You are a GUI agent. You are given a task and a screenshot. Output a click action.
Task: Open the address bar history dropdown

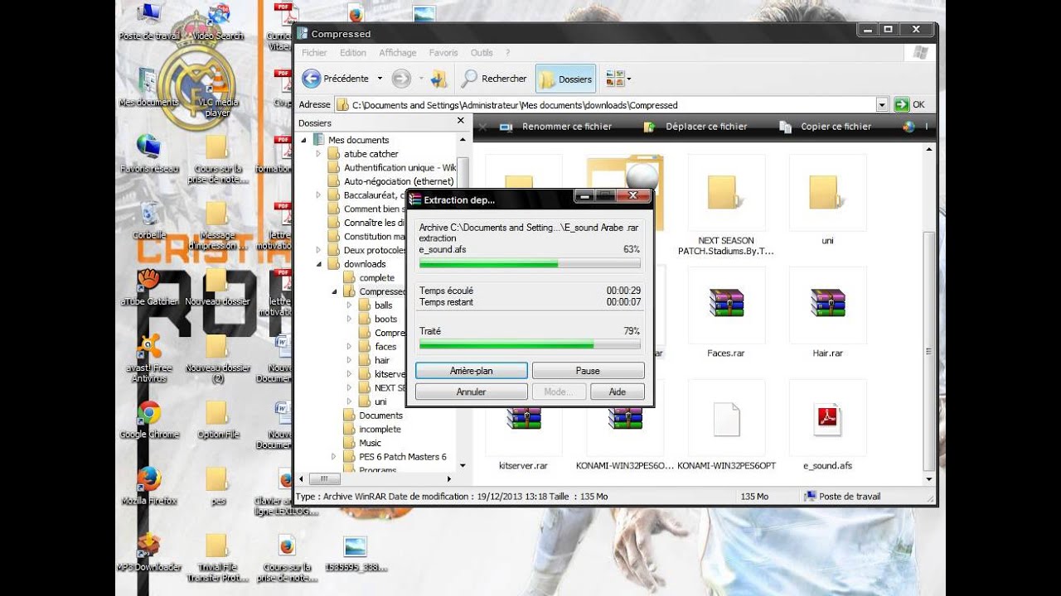coord(882,105)
